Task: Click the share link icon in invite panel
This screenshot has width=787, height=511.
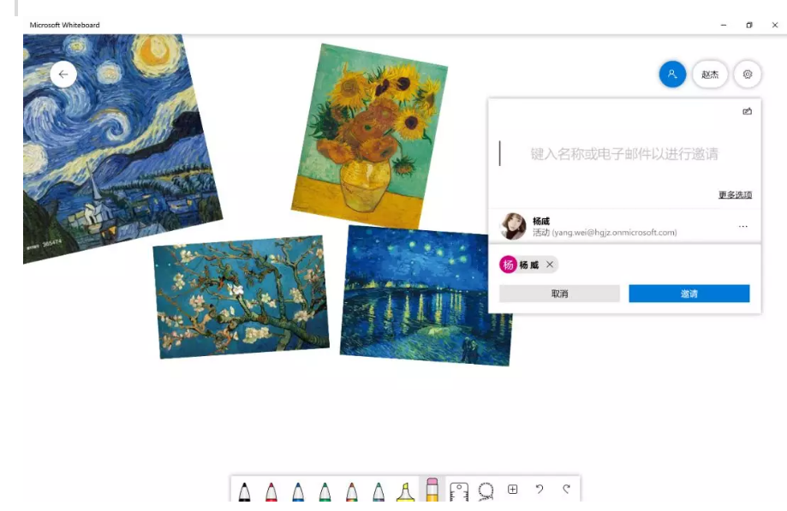Action: [748, 111]
